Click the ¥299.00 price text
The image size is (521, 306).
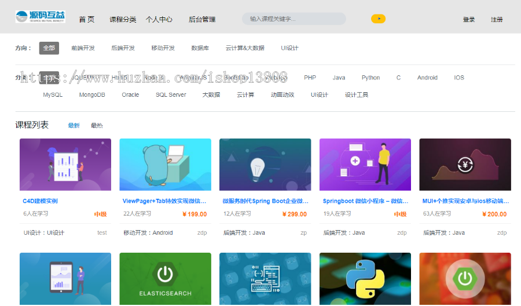click(x=295, y=214)
